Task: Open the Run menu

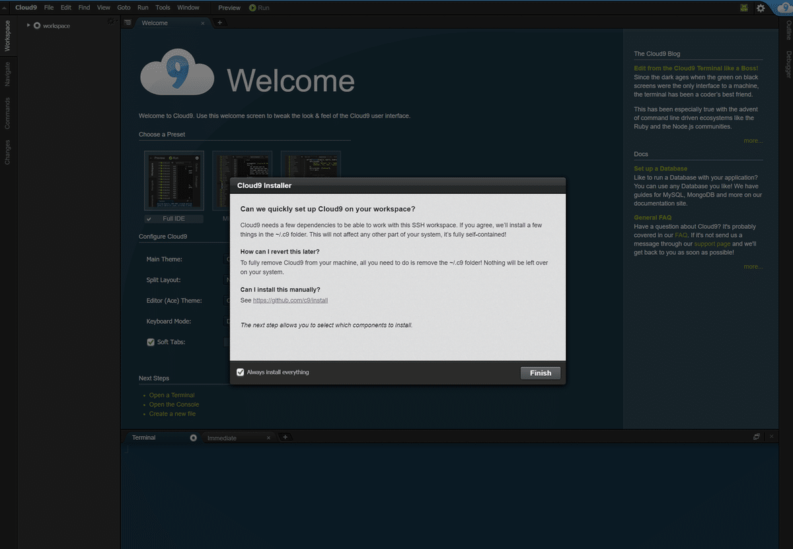Action: (x=143, y=8)
